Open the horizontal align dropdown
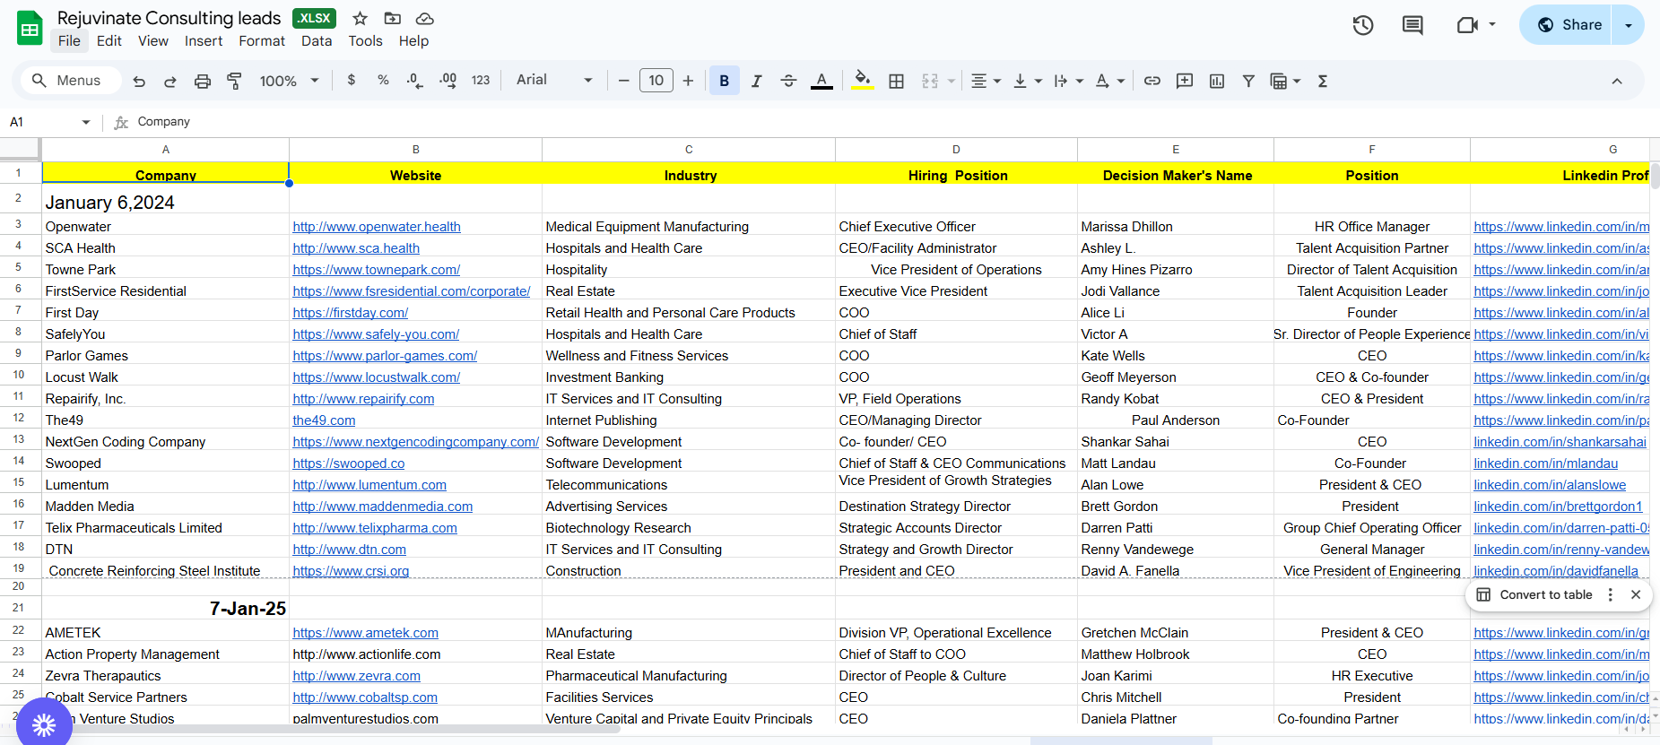Viewport: 1660px width, 745px height. click(985, 81)
